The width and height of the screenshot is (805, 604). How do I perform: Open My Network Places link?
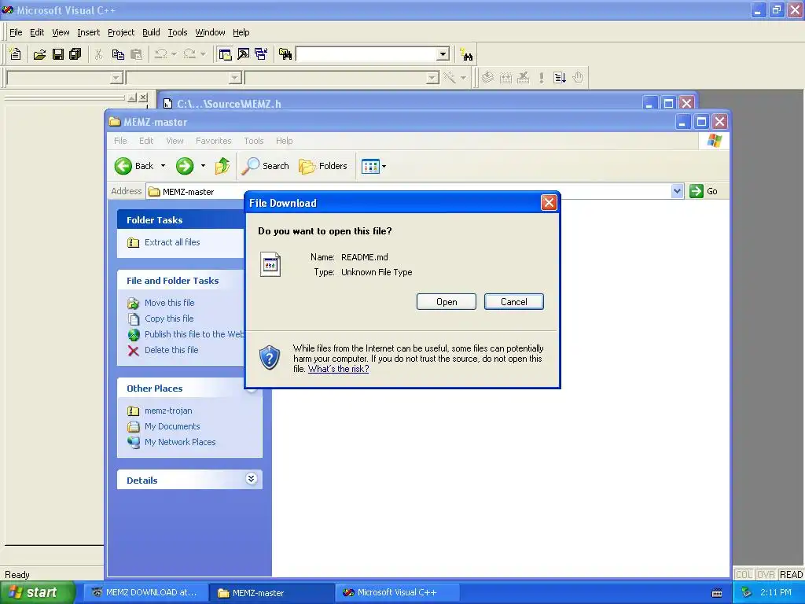[180, 442]
